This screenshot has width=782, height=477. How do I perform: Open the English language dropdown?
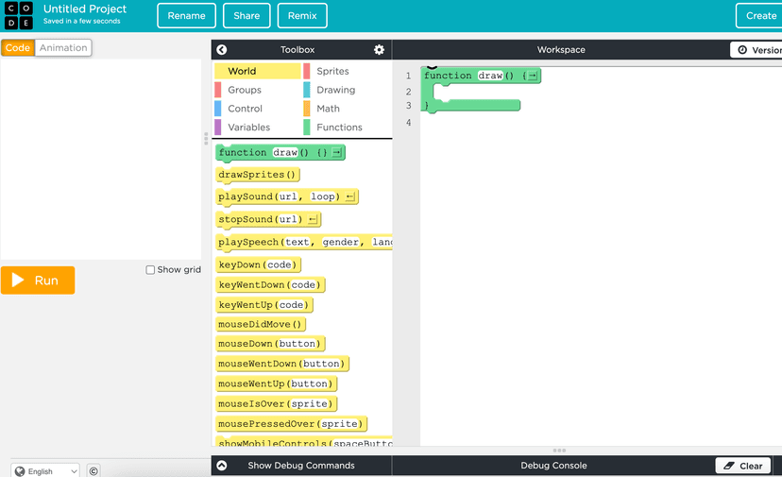[45, 470]
